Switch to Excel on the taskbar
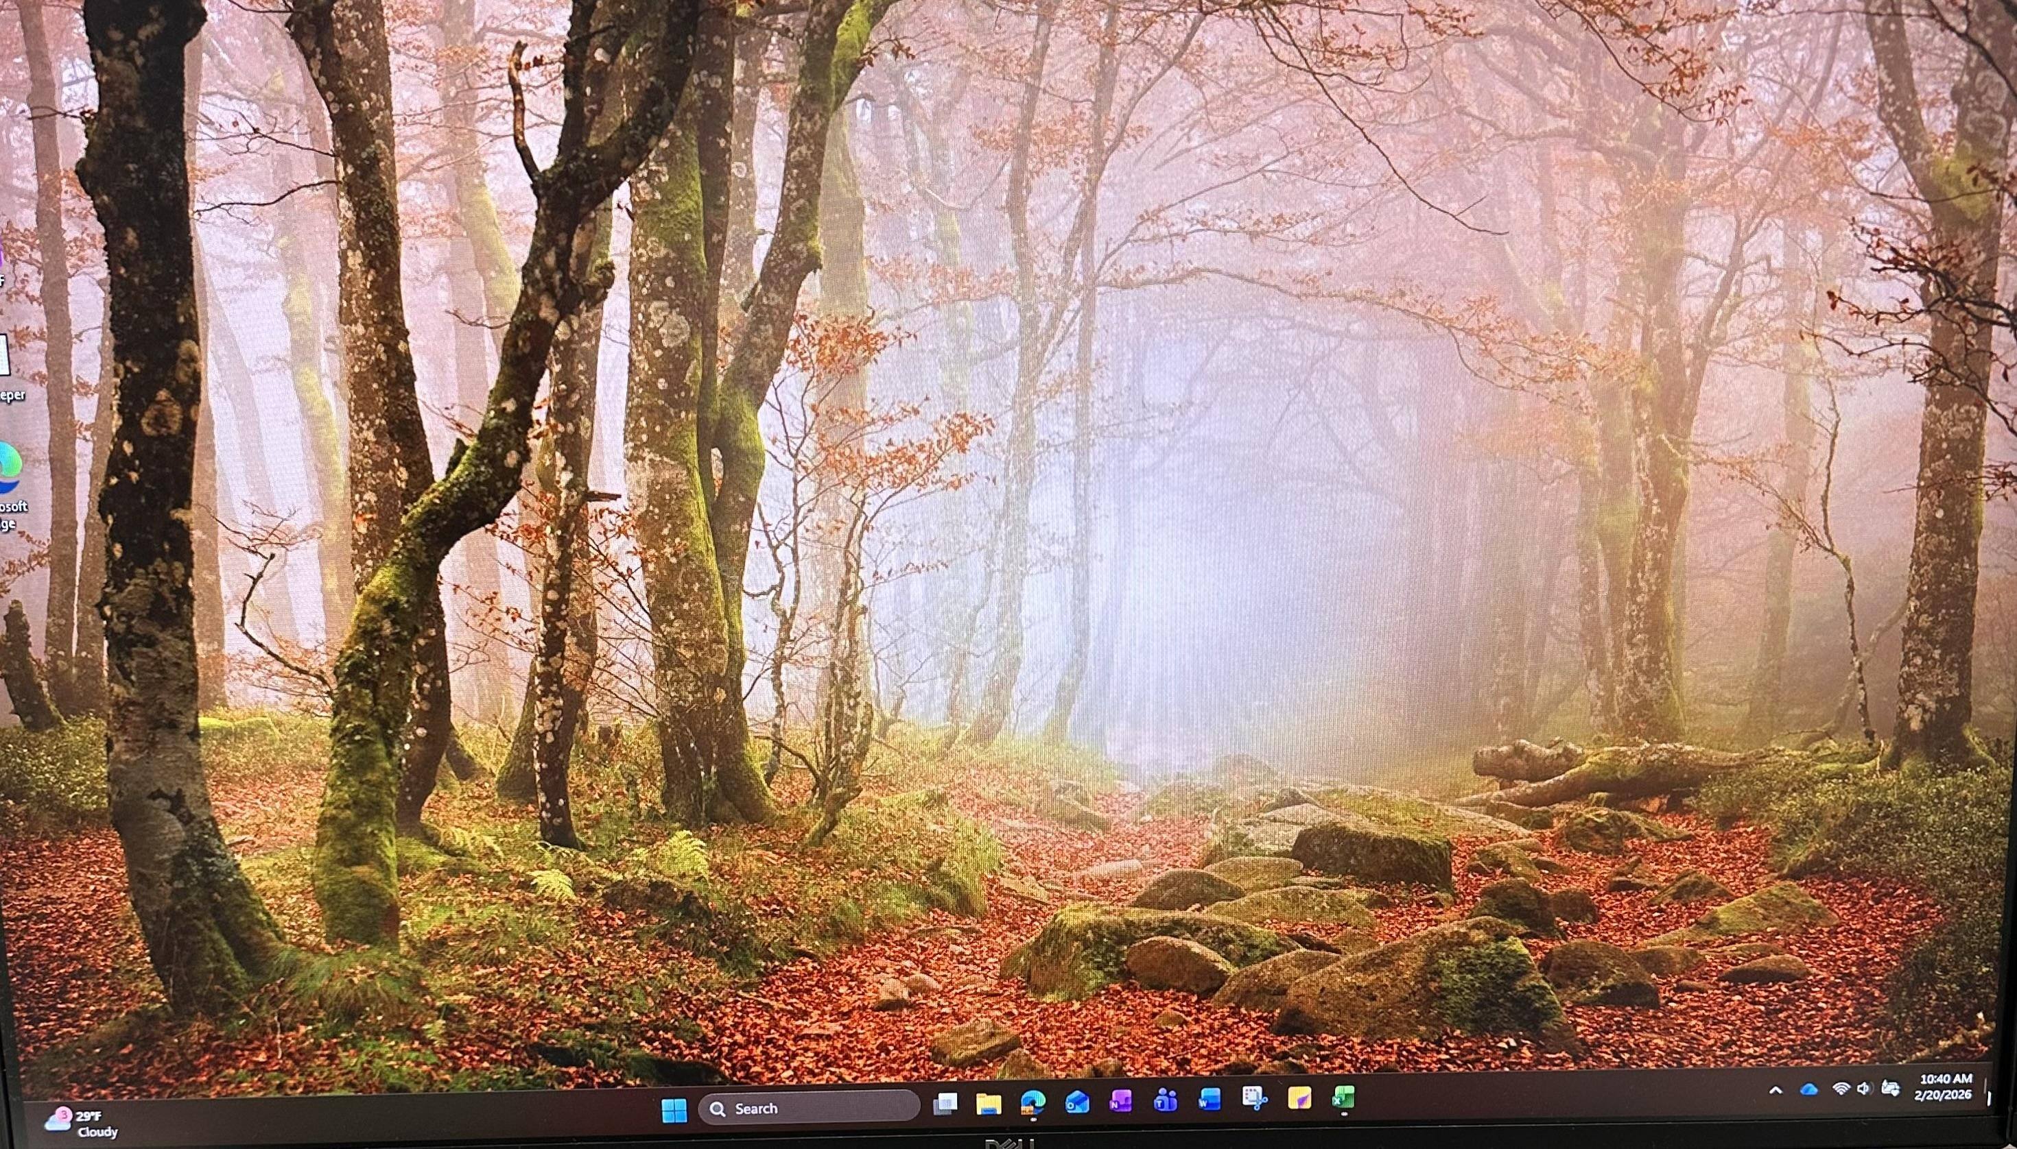 tap(1343, 1097)
